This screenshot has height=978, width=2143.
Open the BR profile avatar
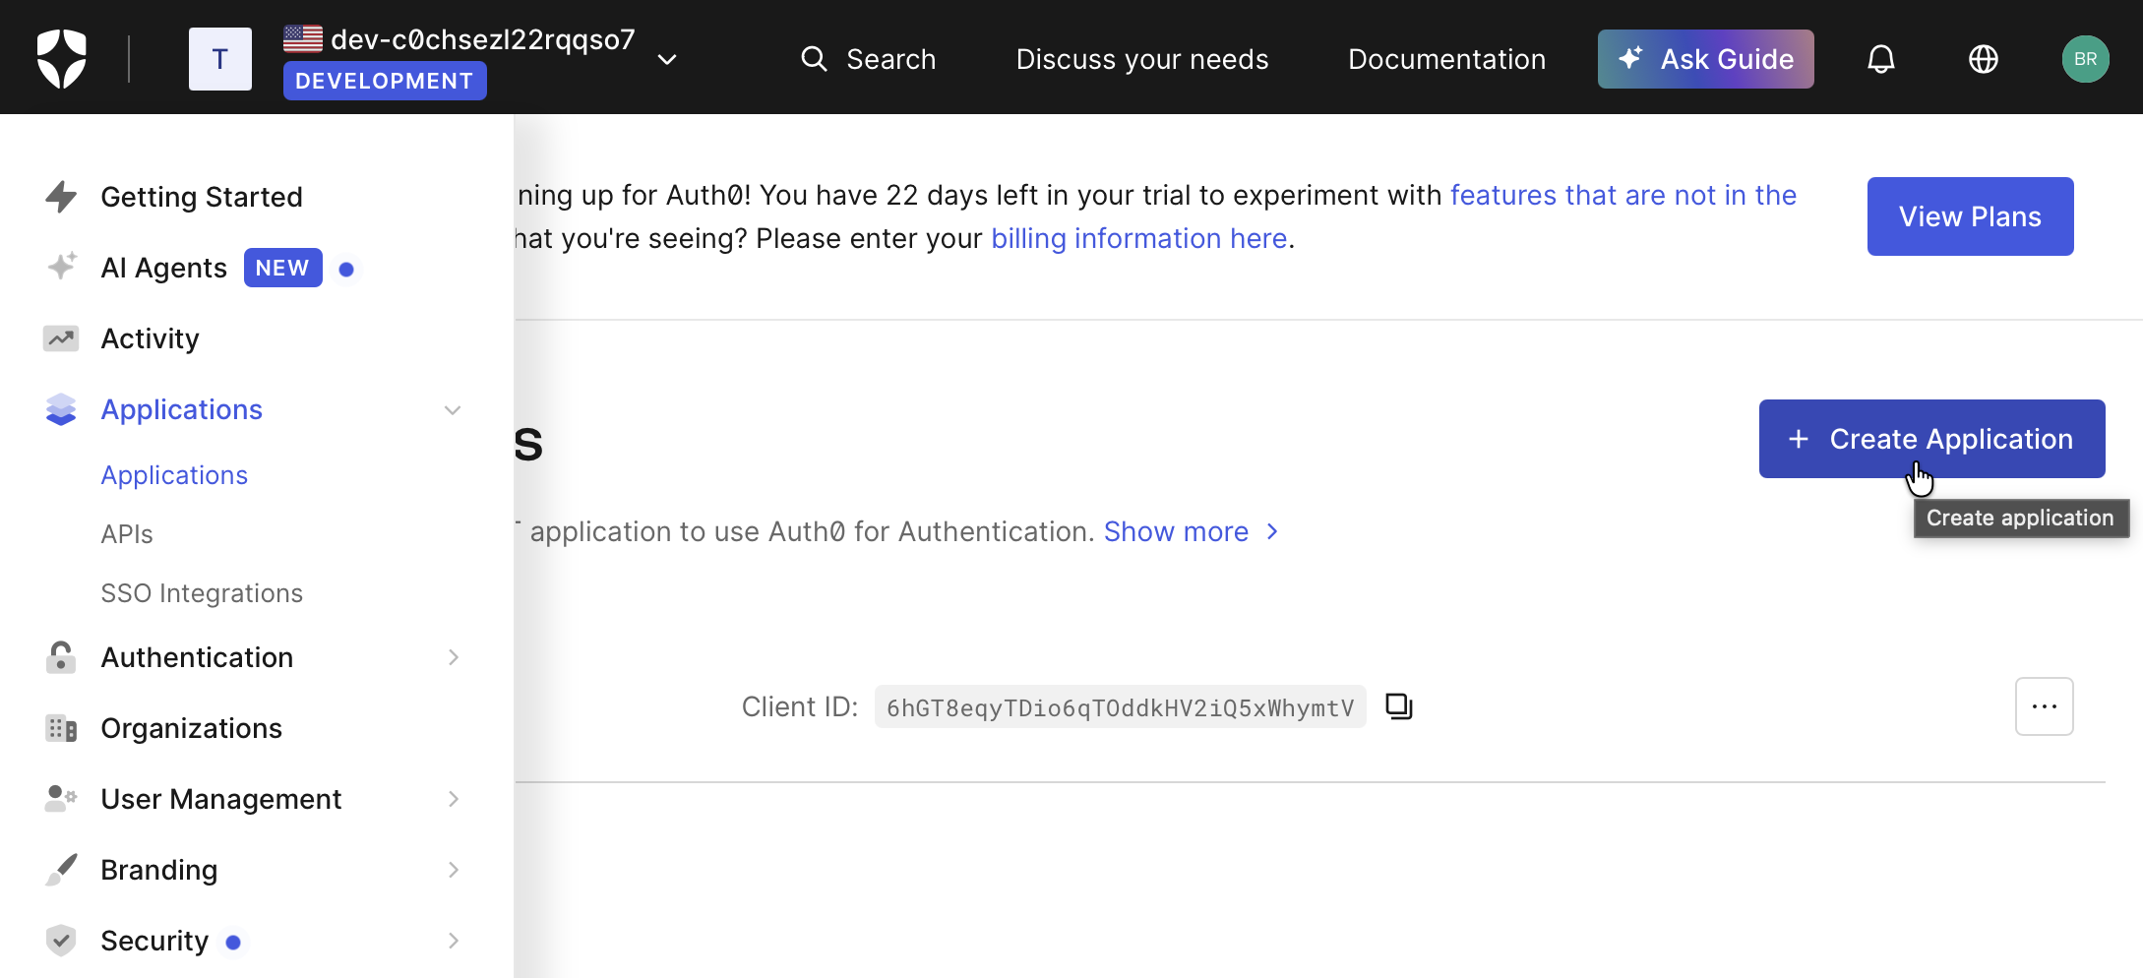pos(2086,58)
